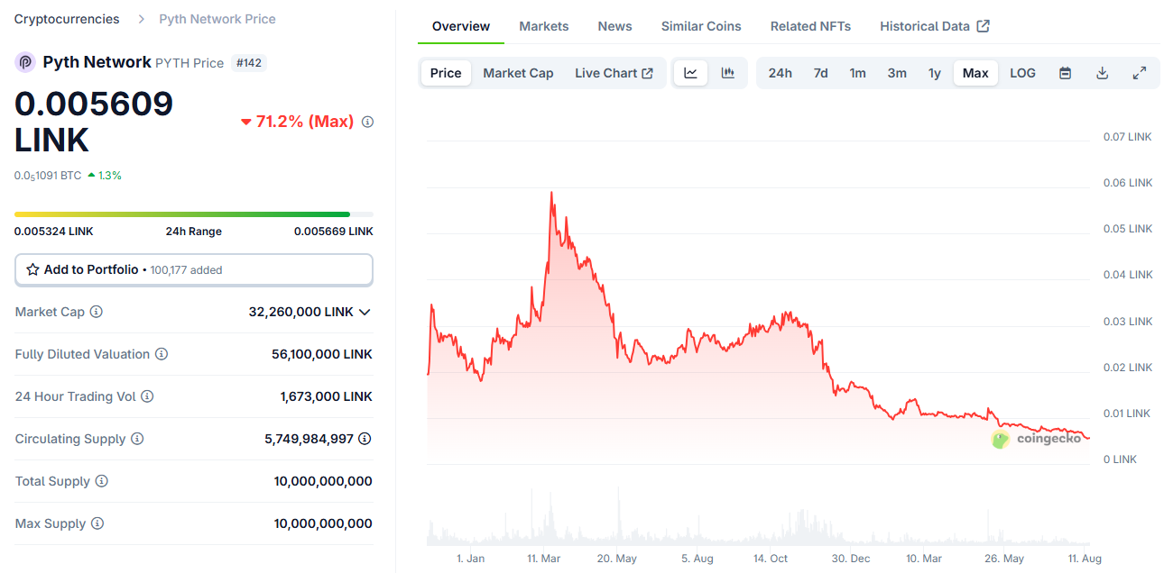
Task: Toggle LOG scale on chart
Action: click(x=1022, y=73)
